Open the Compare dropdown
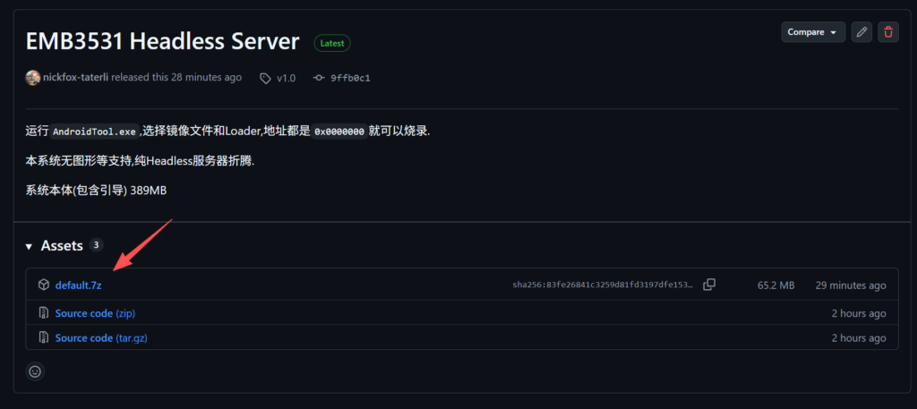The width and height of the screenshot is (917, 409). [813, 32]
